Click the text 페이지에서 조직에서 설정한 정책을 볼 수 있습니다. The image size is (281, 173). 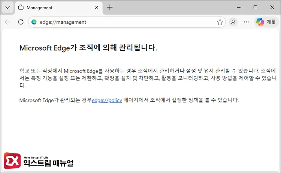click(181, 100)
